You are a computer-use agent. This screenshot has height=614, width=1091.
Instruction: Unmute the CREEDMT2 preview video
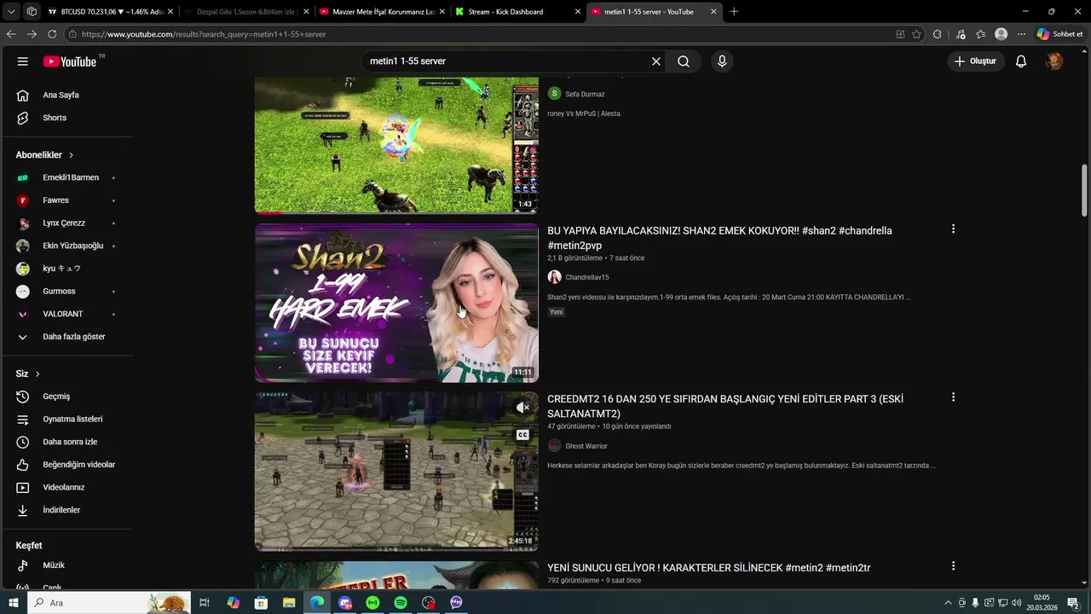coord(522,408)
